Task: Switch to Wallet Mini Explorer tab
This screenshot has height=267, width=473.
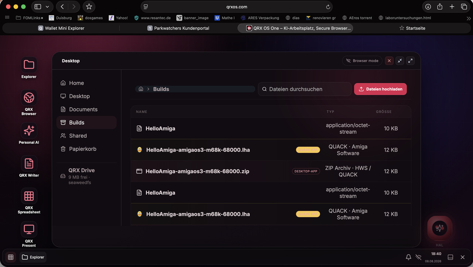Action: tap(61, 28)
